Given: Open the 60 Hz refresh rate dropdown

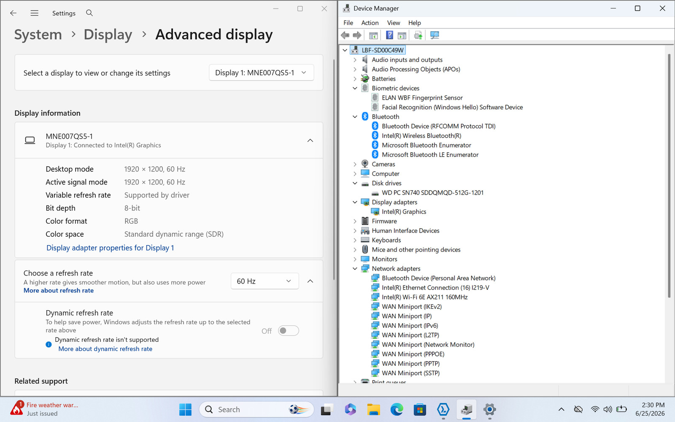Looking at the screenshot, I should coord(265,281).
